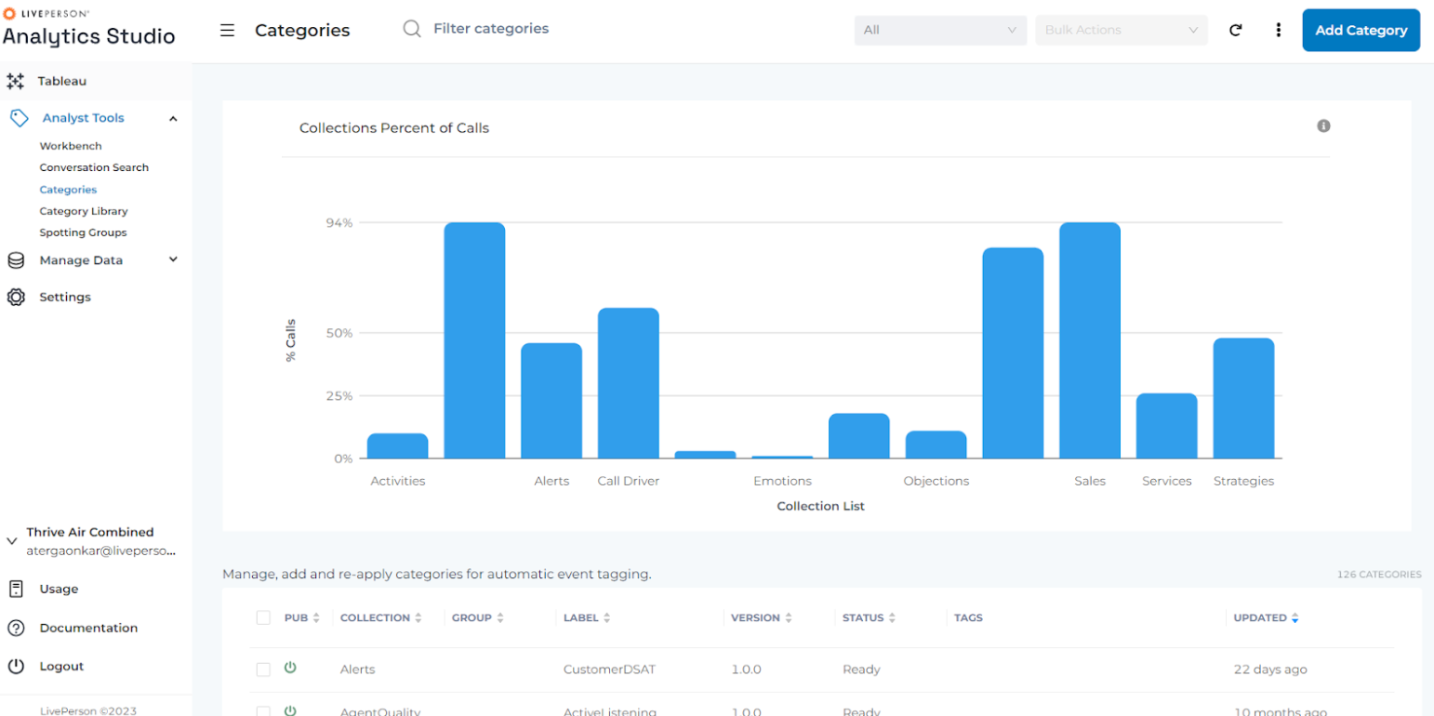This screenshot has width=1434, height=716.
Task: Check the CustomerDSAT row checkbox
Action: pyautogui.click(x=263, y=670)
